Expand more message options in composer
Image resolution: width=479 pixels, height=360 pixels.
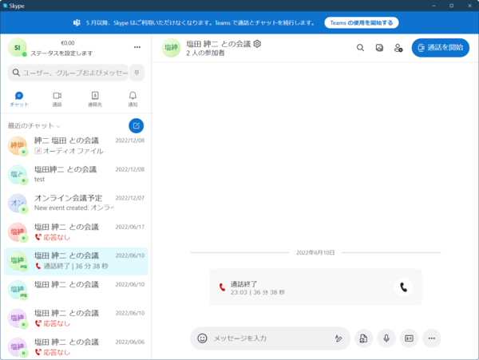point(432,338)
